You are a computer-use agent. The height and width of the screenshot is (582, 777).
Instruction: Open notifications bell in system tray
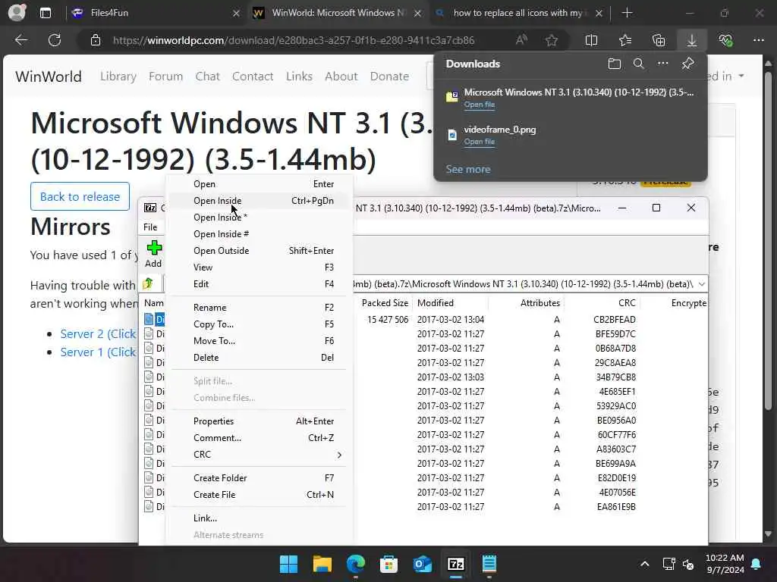click(757, 564)
